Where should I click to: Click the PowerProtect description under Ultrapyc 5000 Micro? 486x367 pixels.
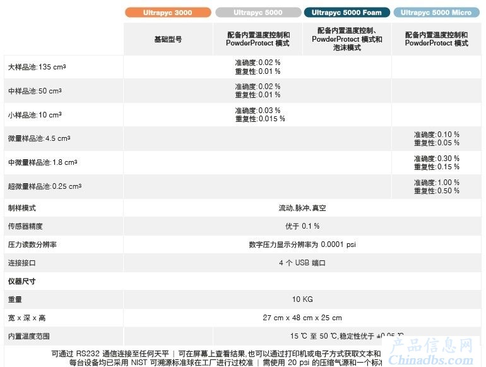[x=436, y=39]
